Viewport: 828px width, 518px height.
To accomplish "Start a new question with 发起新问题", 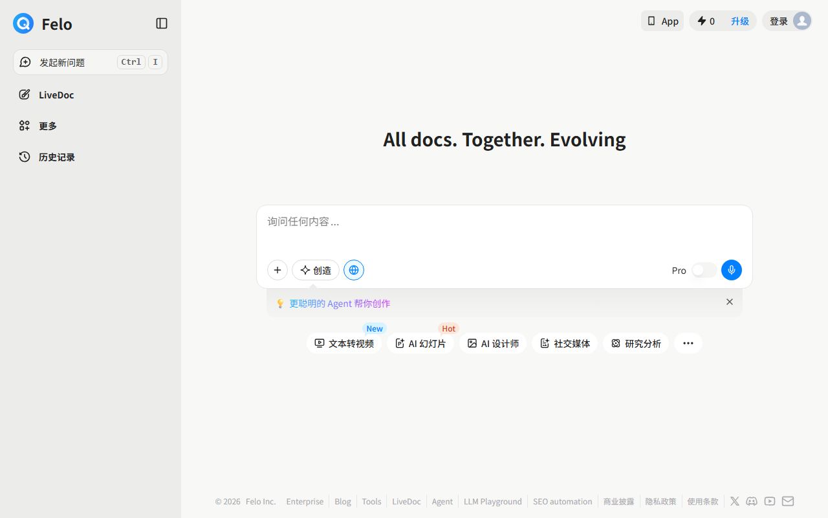I will pyautogui.click(x=91, y=62).
